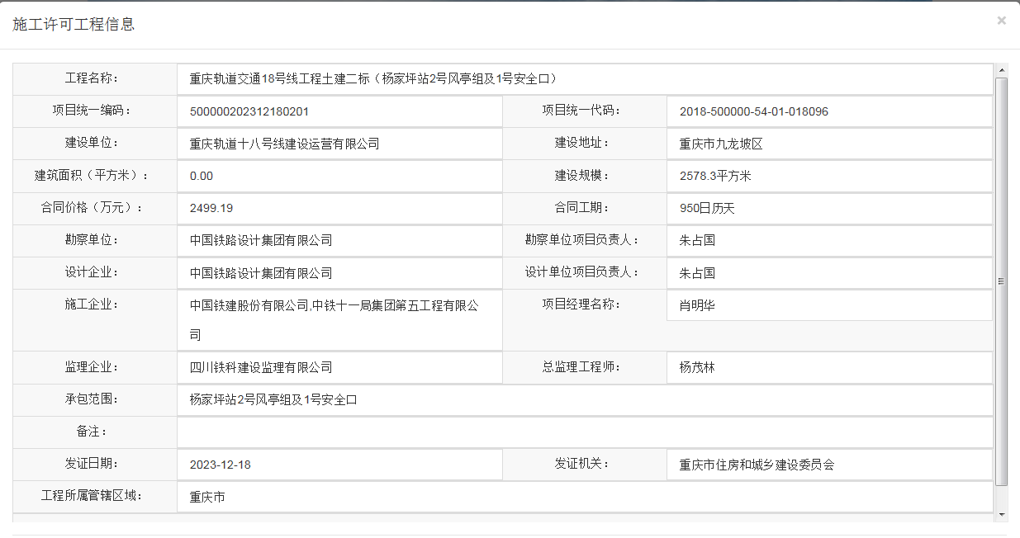Click the 工程名称 label

pyautogui.click(x=93, y=78)
